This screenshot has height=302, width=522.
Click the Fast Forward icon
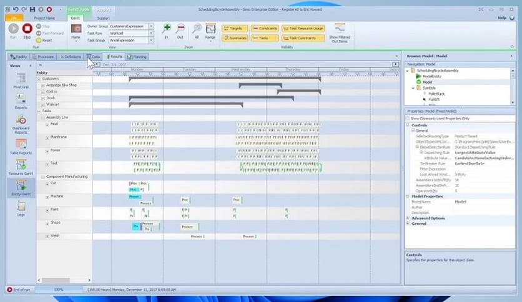(x=39, y=33)
